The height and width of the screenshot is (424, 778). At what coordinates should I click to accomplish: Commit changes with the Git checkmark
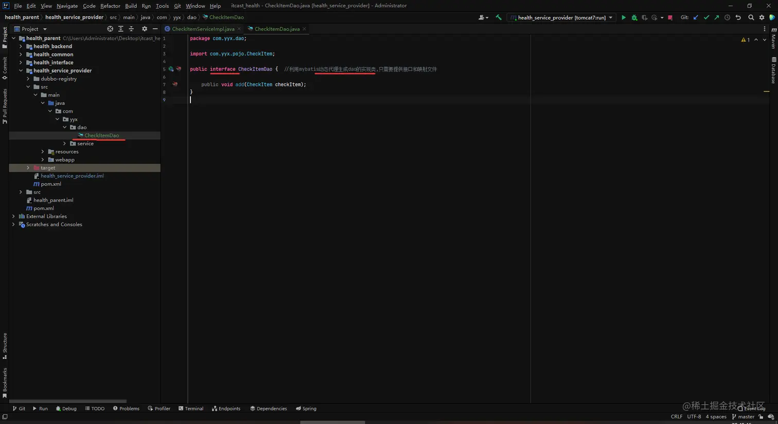click(706, 17)
